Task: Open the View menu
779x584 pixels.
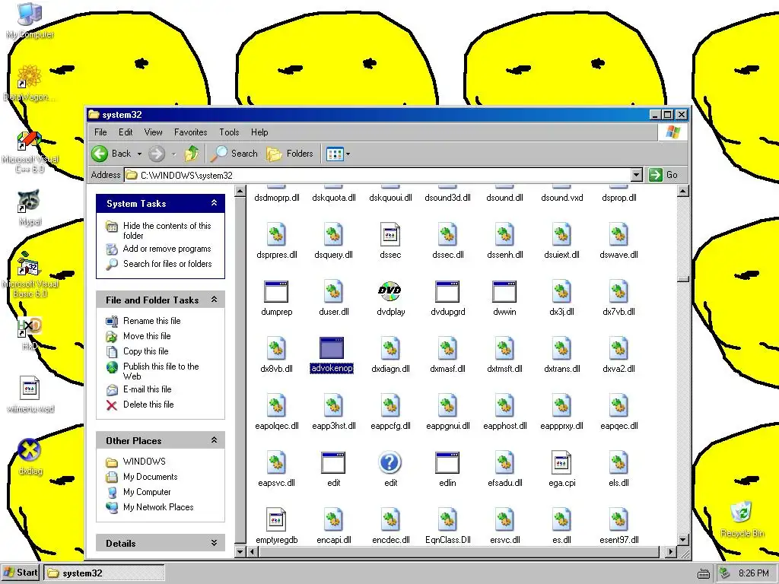Action: [x=154, y=132]
